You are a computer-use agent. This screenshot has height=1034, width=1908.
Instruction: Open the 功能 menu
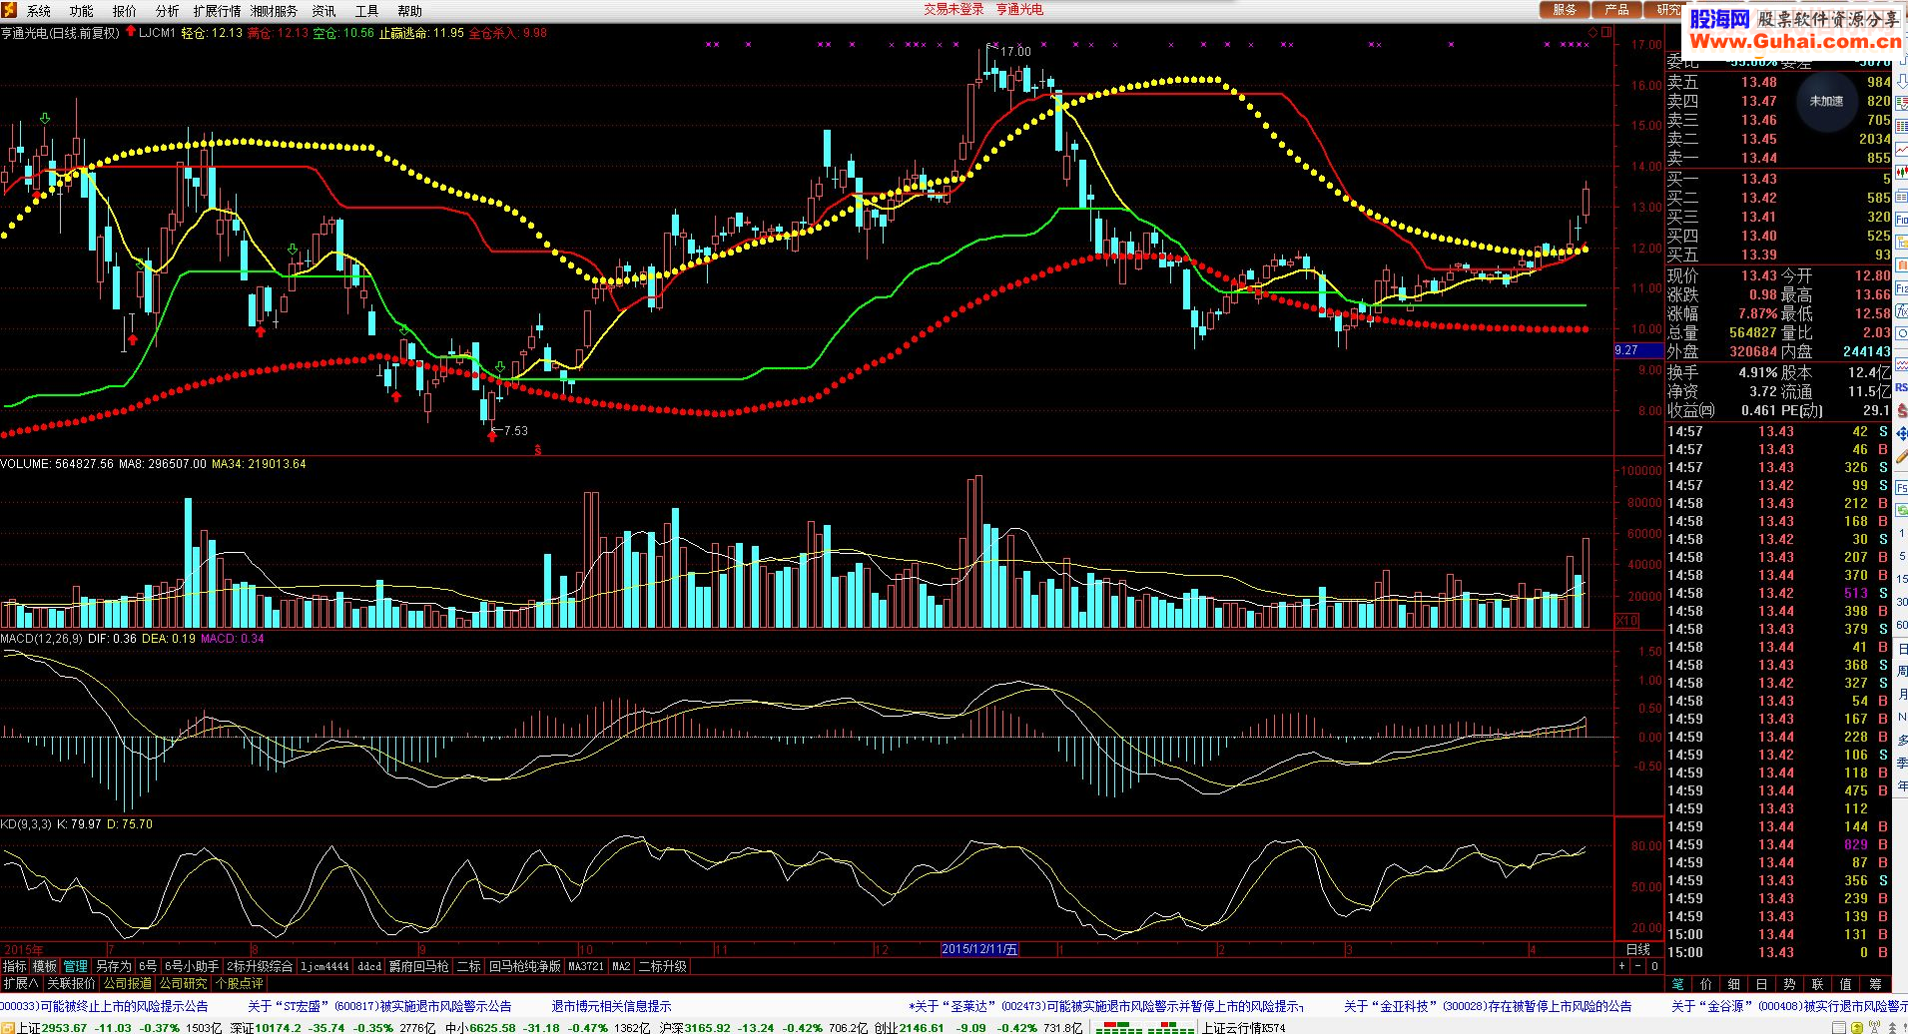tap(82, 11)
